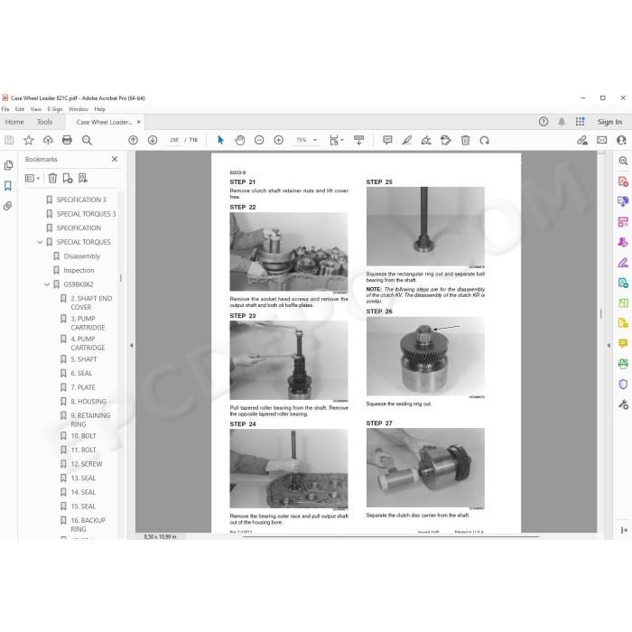632x632 pixels.
Task: Open the E-Sign menu
Action: coord(55,109)
